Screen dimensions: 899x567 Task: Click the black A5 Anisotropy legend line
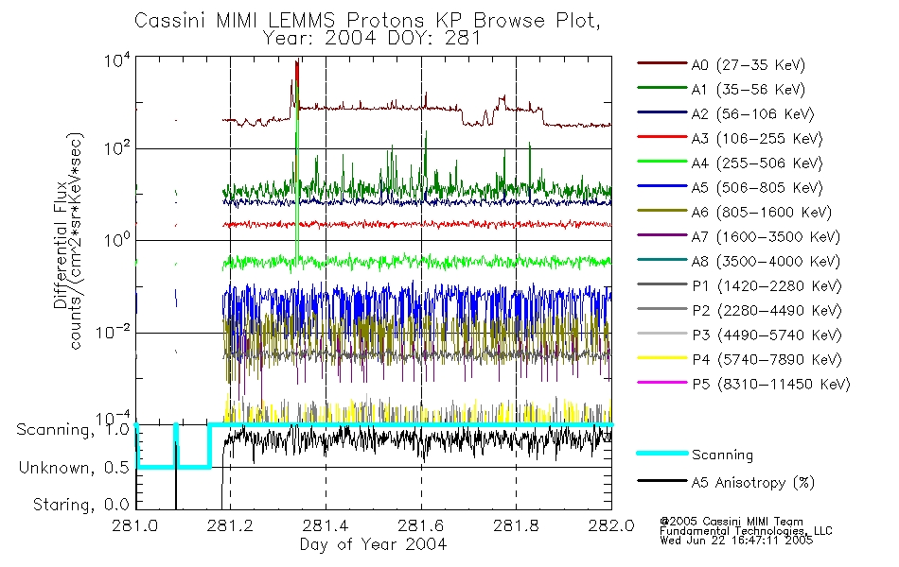(661, 480)
